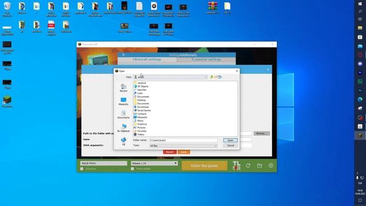Click Enter the game button
This screenshot has width=366, height=206.
(x=204, y=165)
